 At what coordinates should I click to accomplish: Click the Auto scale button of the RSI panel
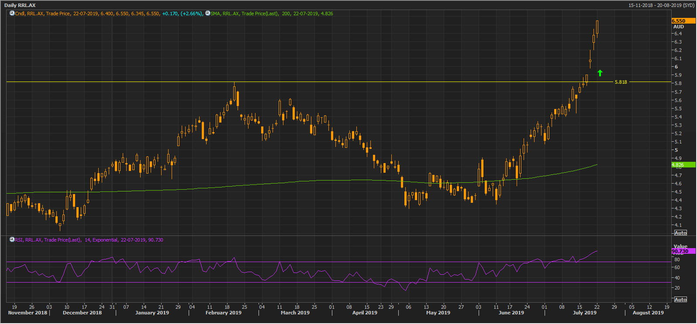click(680, 300)
